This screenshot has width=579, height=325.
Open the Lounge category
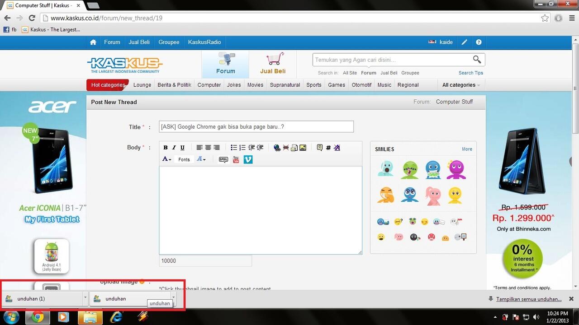142,85
